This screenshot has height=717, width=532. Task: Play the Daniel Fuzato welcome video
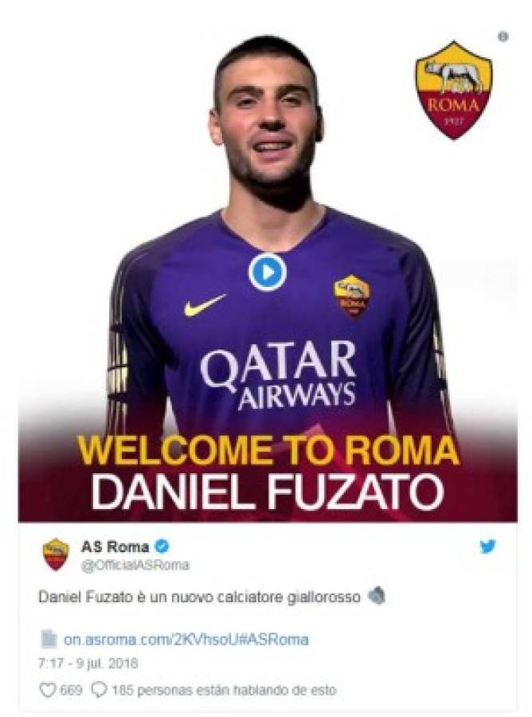(268, 272)
